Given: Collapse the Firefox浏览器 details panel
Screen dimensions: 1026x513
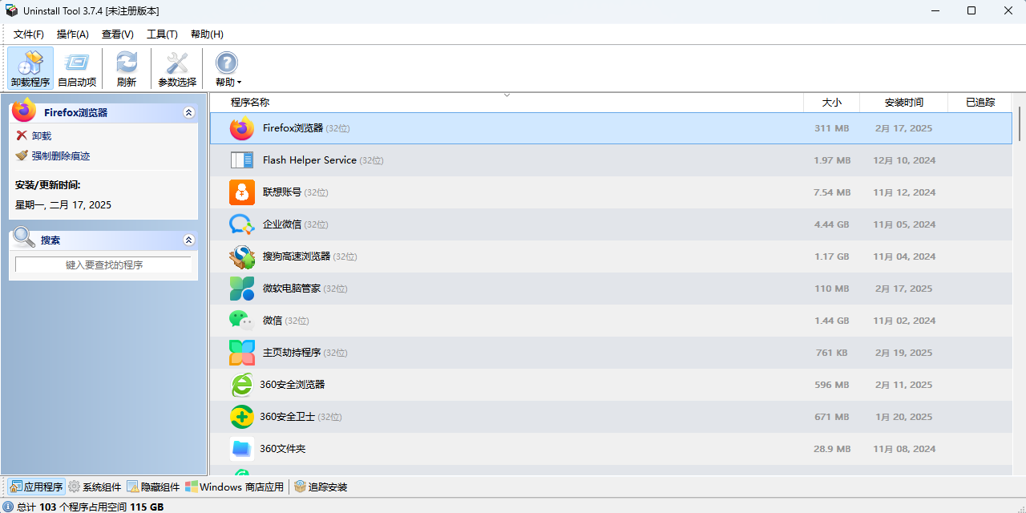Looking at the screenshot, I should pyautogui.click(x=189, y=113).
